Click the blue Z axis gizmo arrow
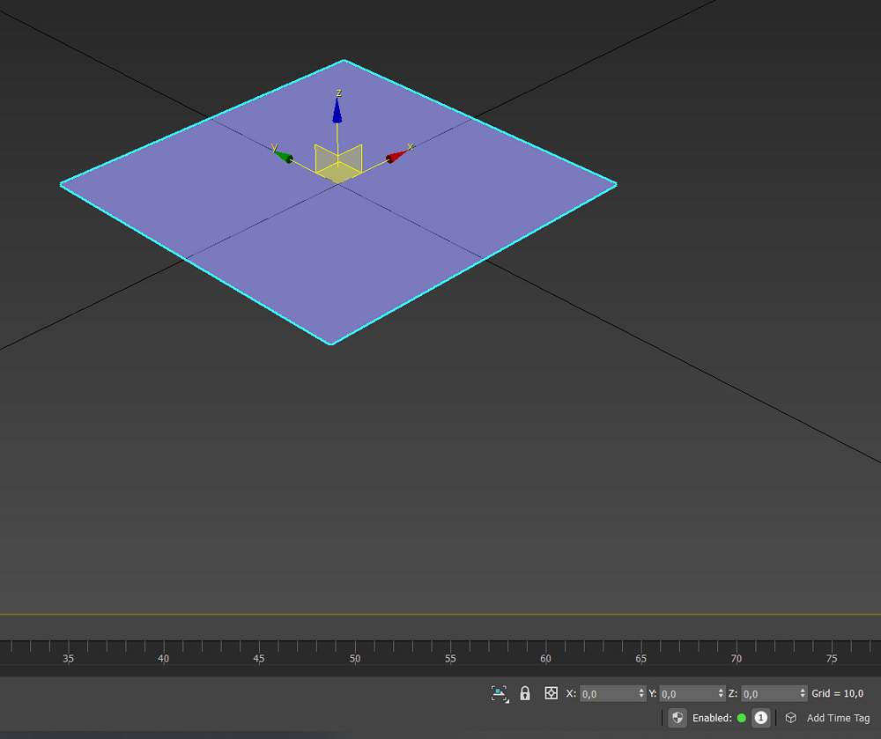Screen dimensions: 881x739 click(x=337, y=111)
